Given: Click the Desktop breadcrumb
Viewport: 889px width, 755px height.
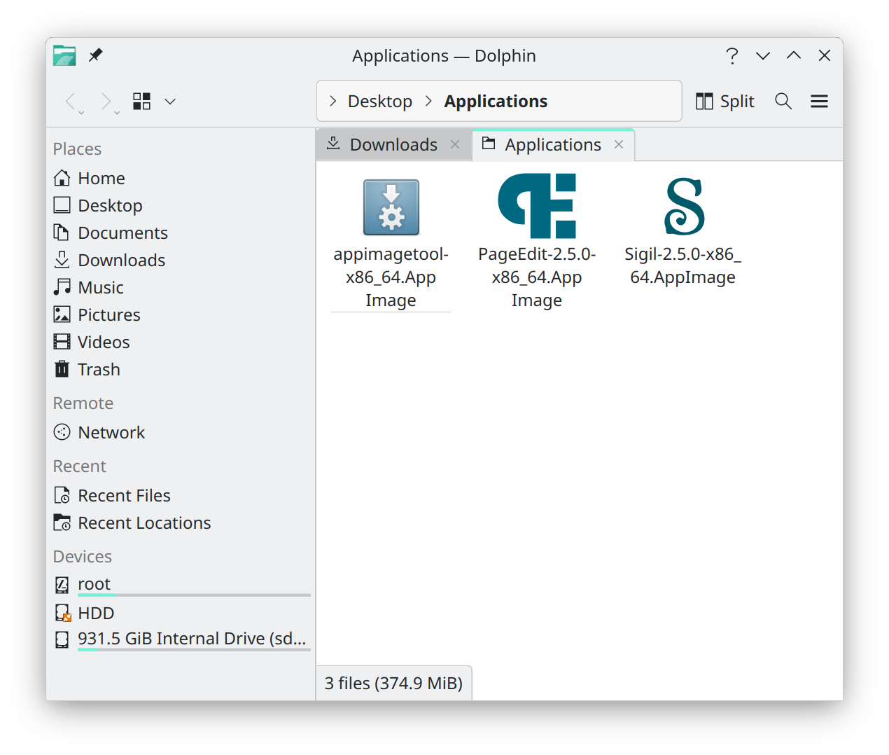Looking at the screenshot, I should tap(380, 102).
